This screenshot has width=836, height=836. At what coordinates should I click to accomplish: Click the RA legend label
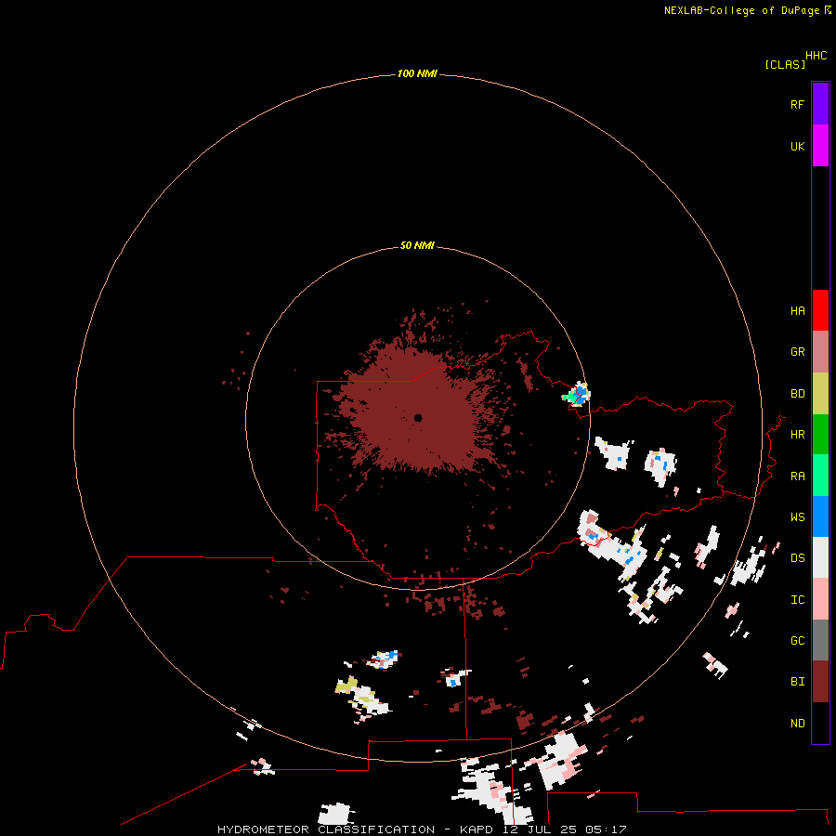coord(797,477)
